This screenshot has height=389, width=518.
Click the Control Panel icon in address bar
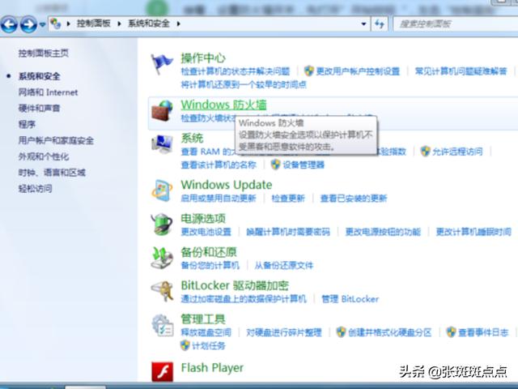(56, 24)
